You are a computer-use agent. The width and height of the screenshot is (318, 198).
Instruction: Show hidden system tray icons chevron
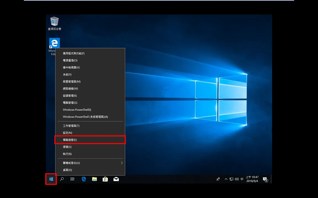(226, 179)
